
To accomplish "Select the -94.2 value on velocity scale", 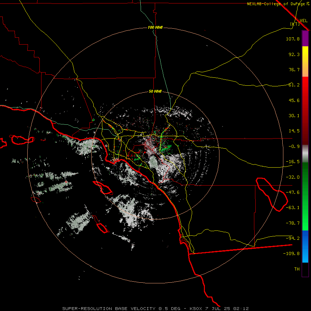I will pos(293,238).
